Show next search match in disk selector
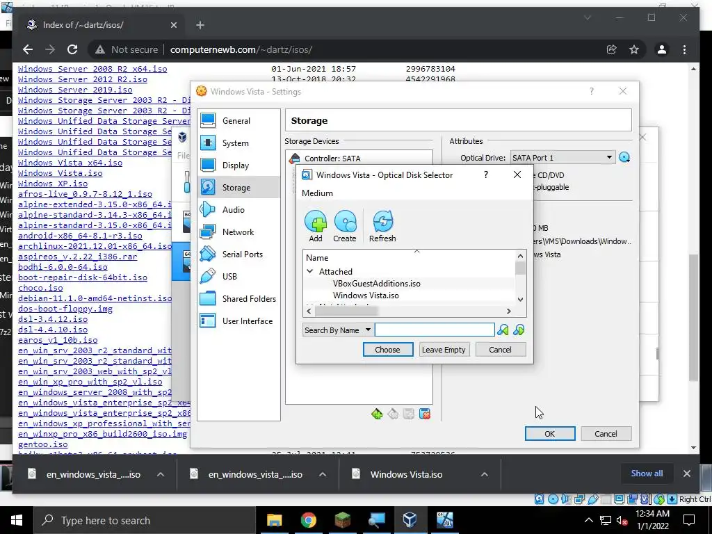This screenshot has height=534, width=712. (519, 330)
